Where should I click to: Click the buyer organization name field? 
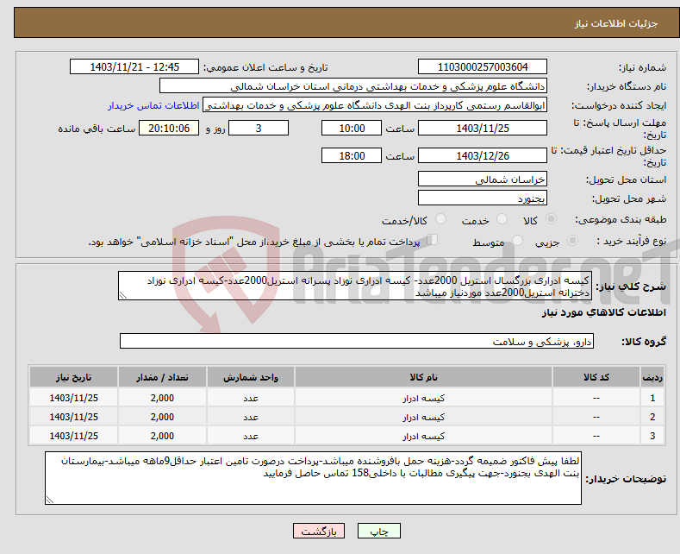353,86
